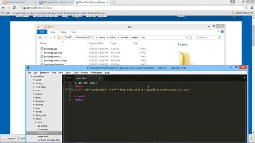Viewport: 255px width, 143px height.
Task: Open Sublime tab list dropdown arrow
Action: pyautogui.click(x=245, y=78)
